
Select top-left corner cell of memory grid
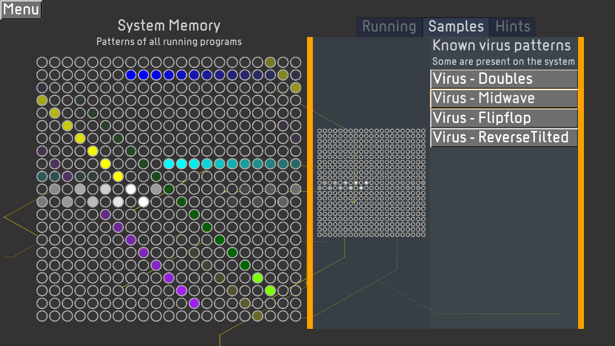coord(42,62)
